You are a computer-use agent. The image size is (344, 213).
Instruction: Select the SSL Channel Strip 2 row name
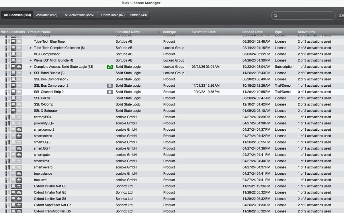(x=49, y=92)
